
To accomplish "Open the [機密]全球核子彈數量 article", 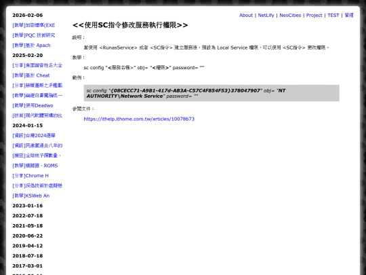I will click(37, 155).
